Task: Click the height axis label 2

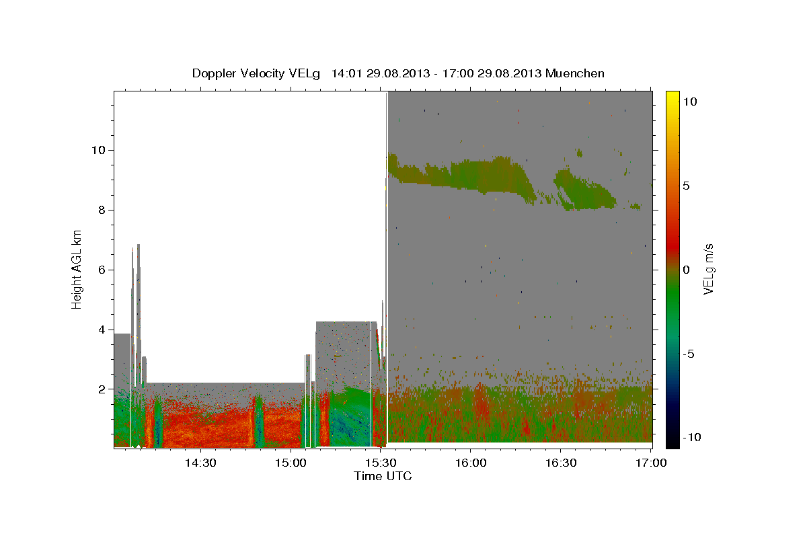Action: 103,389
